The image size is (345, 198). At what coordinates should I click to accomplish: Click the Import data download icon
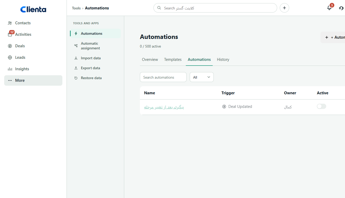click(x=76, y=58)
